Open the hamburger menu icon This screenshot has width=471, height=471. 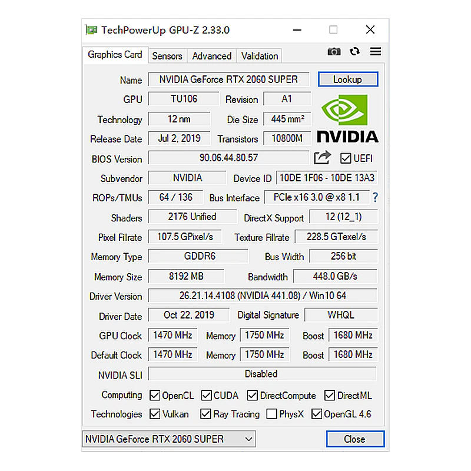pos(376,51)
